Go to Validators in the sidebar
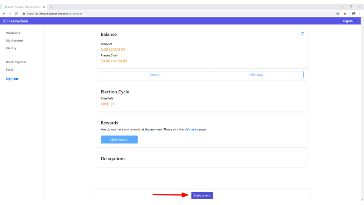 [x=13, y=33]
